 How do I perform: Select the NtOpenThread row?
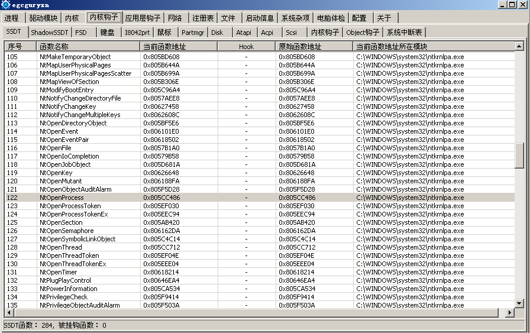(x=60, y=247)
